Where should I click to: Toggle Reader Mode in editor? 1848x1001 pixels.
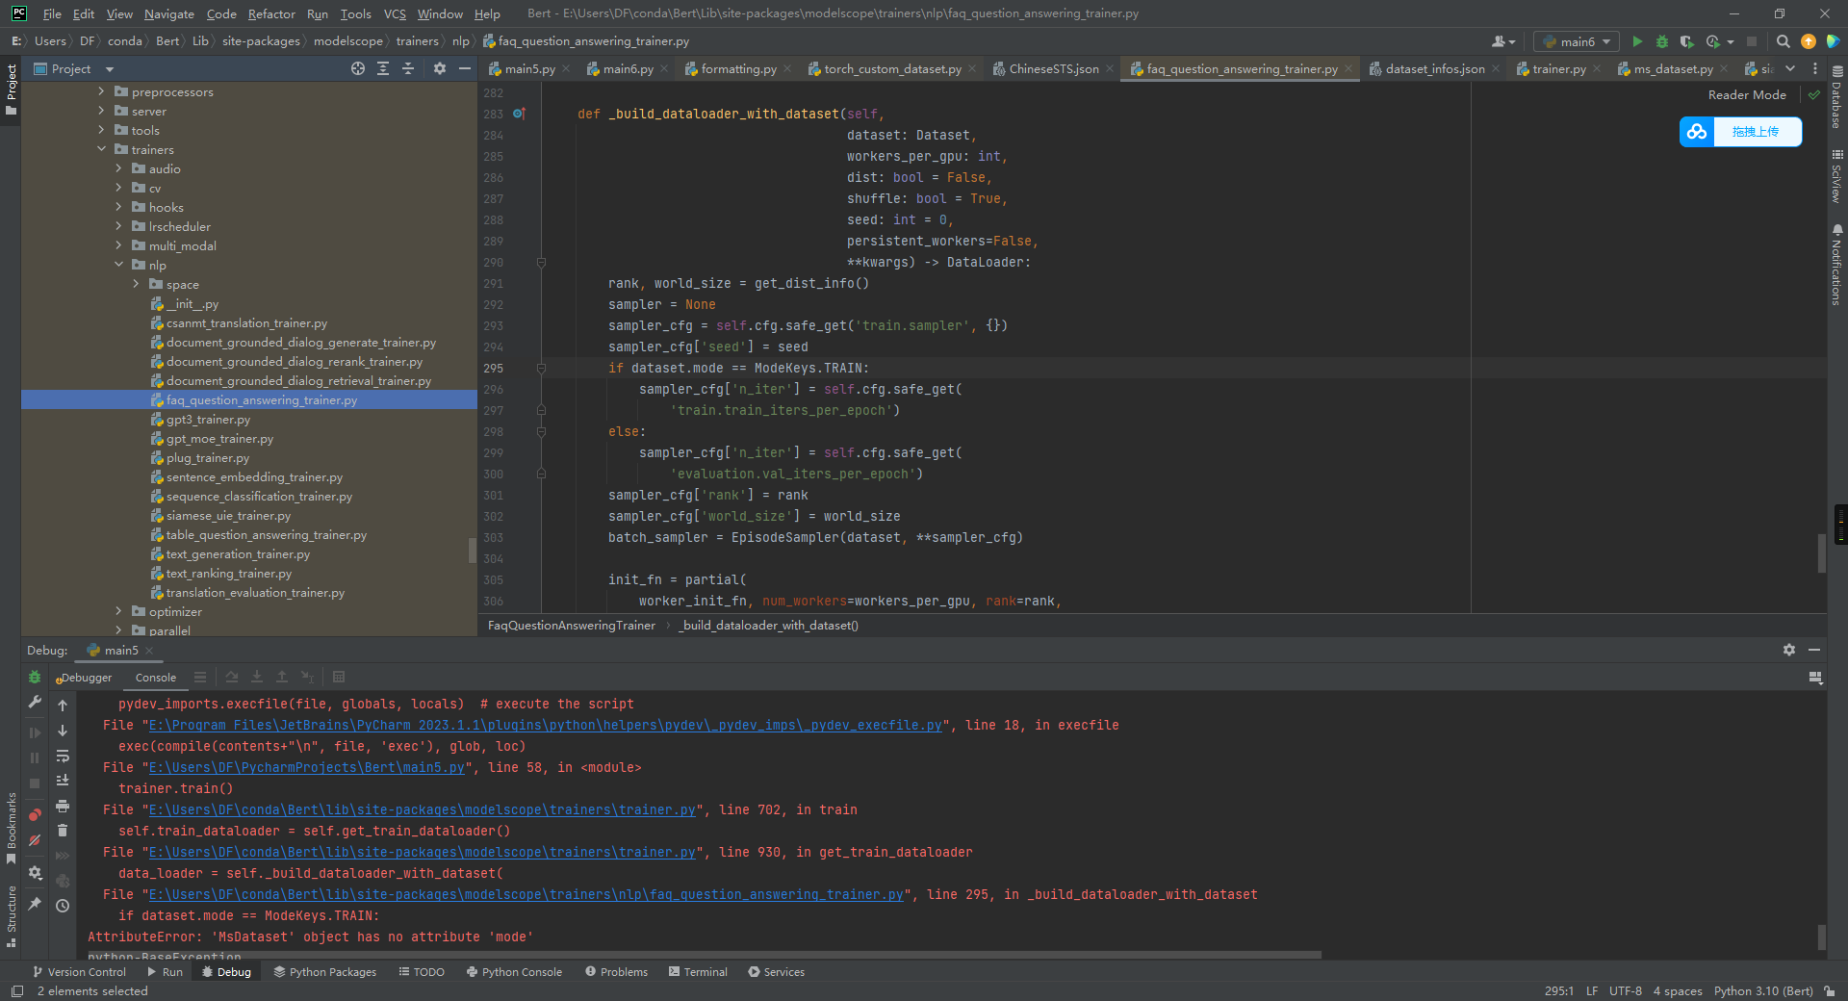point(1746,94)
